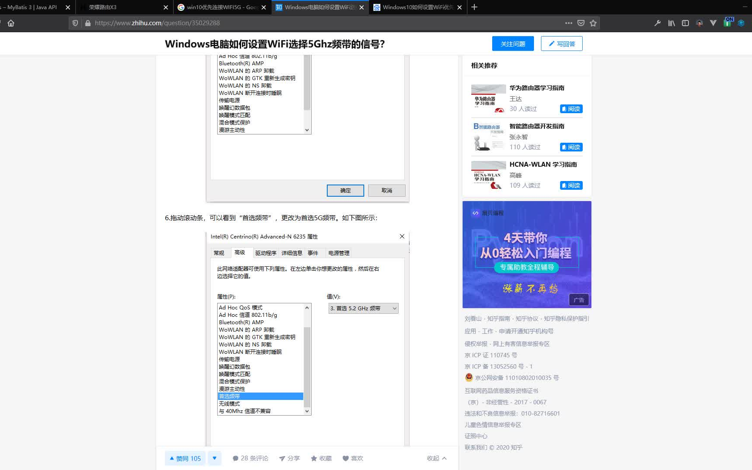The width and height of the screenshot is (752, 470).
Task: Toggle the downvote arrow button
Action: 215,458
